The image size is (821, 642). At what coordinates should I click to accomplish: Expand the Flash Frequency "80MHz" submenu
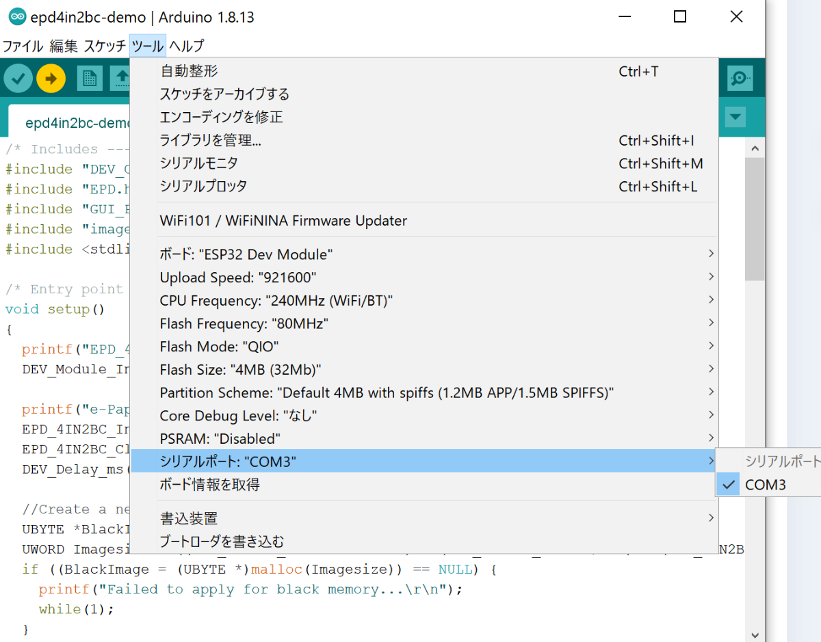423,323
